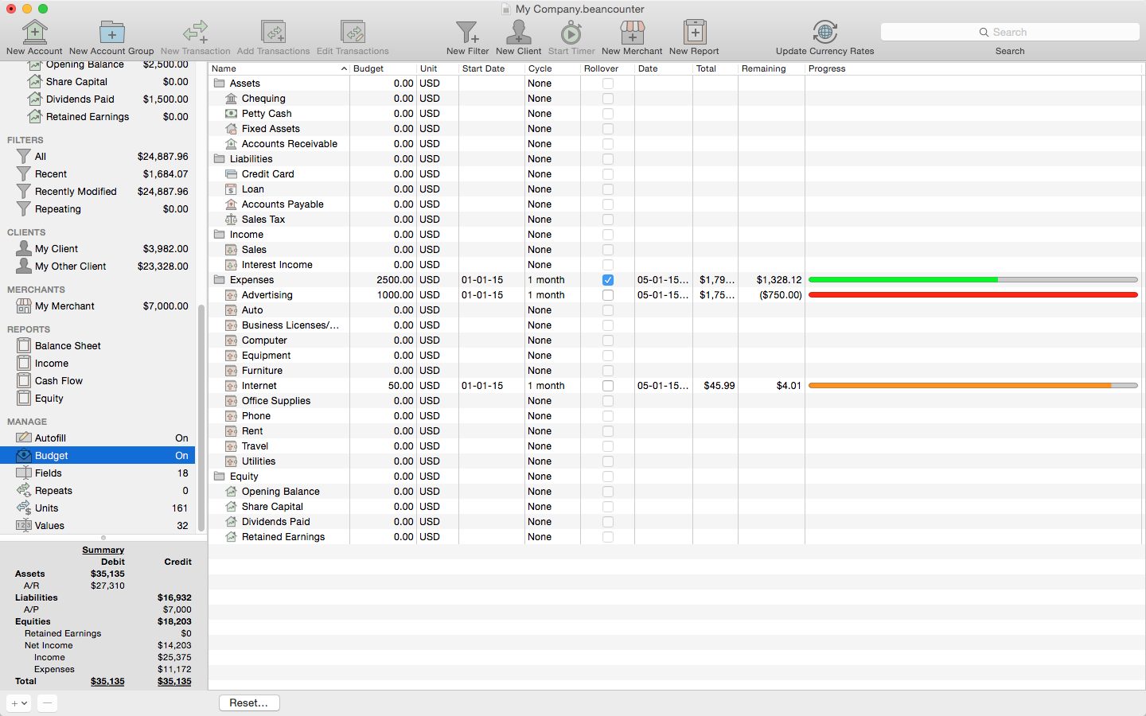
Task: Check Rollover for Equity row
Action: click(x=608, y=477)
